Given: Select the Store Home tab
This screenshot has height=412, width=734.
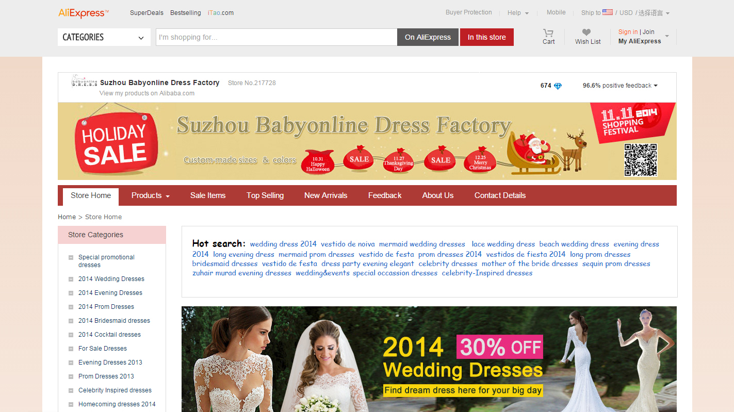Looking at the screenshot, I should (x=91, y=196).
